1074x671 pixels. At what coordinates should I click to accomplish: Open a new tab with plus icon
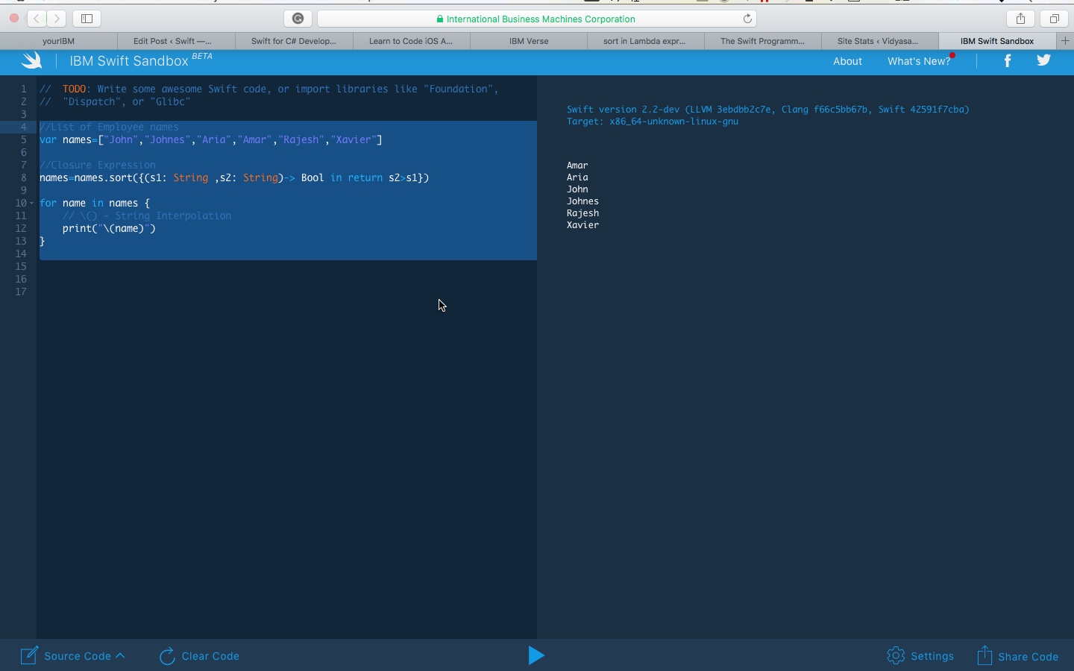coord(1065,41)
